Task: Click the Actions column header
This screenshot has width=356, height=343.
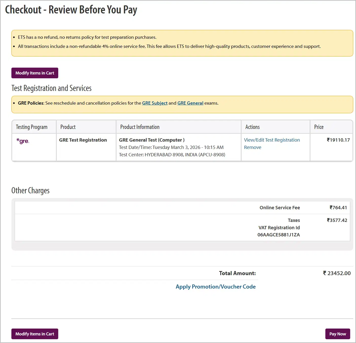Action: point(252,127)
